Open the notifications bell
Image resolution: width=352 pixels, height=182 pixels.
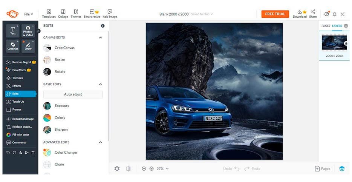(334, 14)
